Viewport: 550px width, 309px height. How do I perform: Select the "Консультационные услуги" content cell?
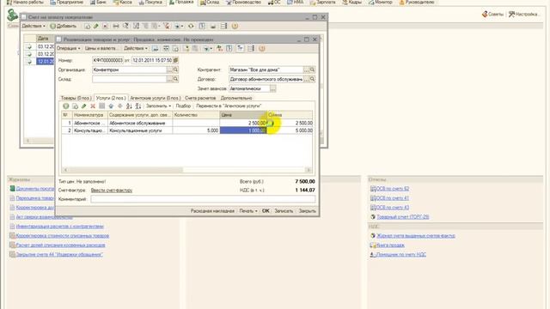point(140,130)
